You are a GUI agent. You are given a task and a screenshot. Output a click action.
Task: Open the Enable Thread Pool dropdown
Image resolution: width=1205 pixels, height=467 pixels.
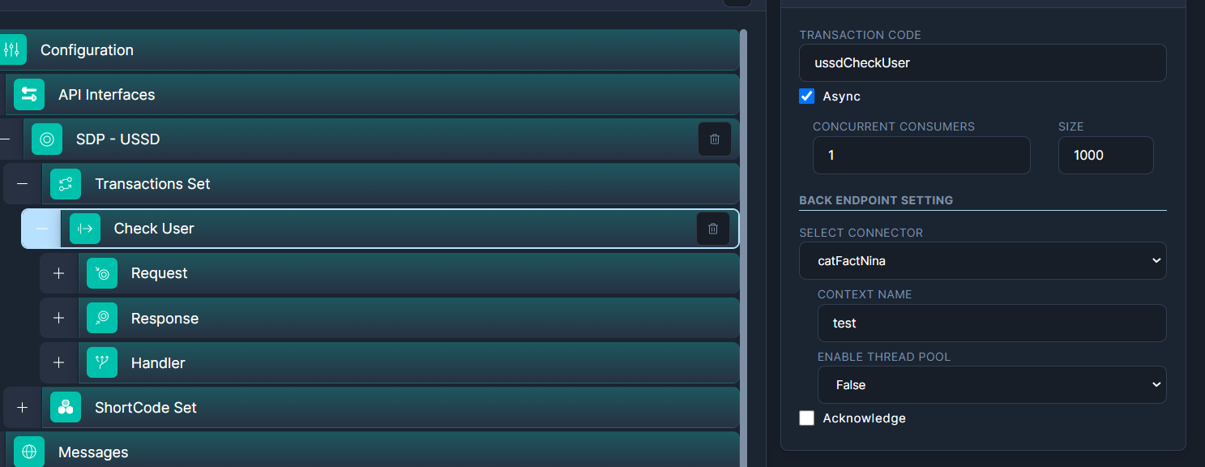[x=992, y=385]
